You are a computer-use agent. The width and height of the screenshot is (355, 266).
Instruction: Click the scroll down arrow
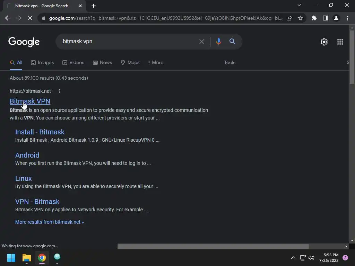352,240
